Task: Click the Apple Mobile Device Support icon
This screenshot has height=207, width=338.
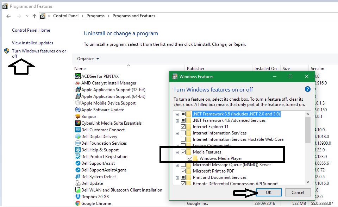Action: (77, 103)
